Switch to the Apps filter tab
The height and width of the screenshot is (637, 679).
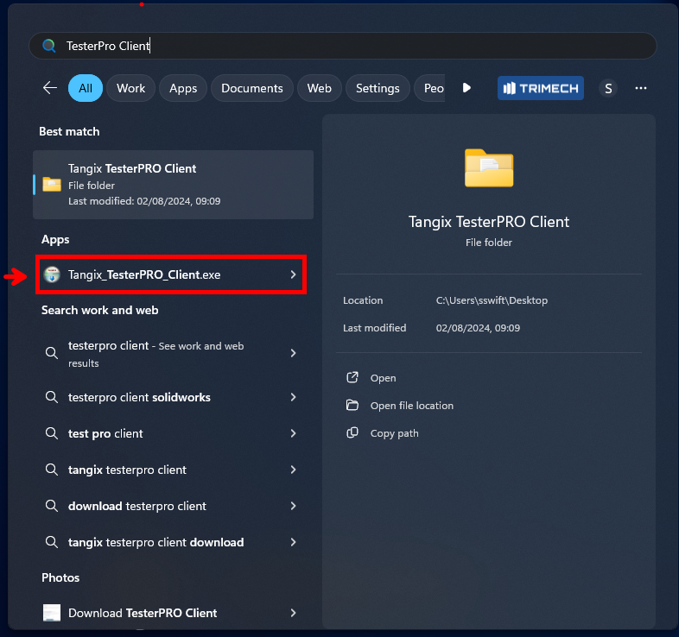click(183, 88)
